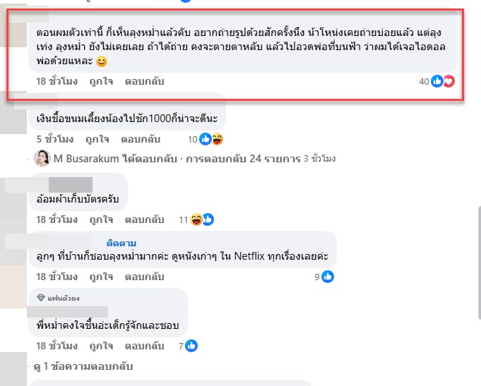This screenshot has height=386, width=481.
Task: Click the thumbs-up icon beside count 9
Action: pyautogui.click(x=328, y=277)
